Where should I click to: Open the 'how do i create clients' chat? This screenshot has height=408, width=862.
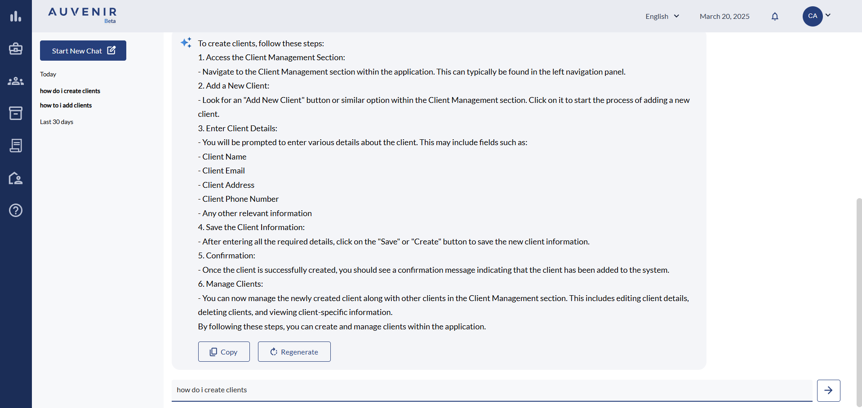point(70,91)
